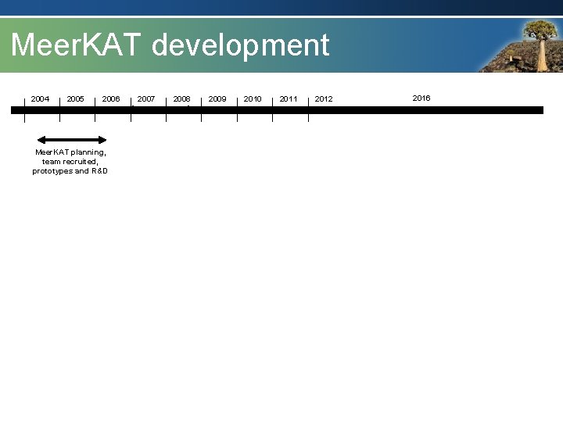Click the 2006 year label
This screenshot has width=563, height=422.
[111, 99]
